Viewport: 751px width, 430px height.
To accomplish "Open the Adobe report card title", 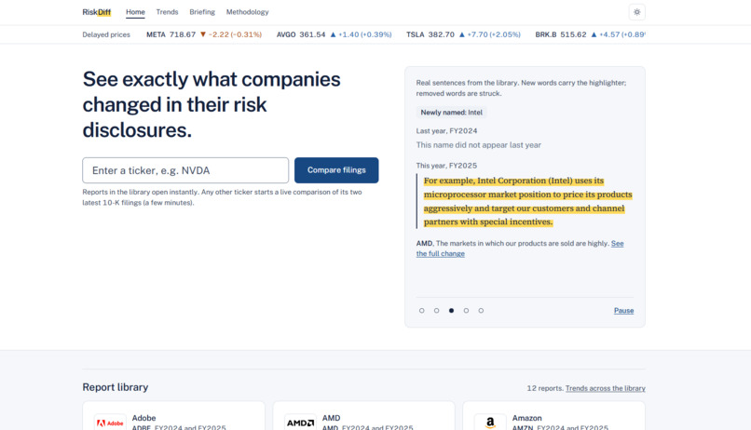I will (x=143, y=418).
